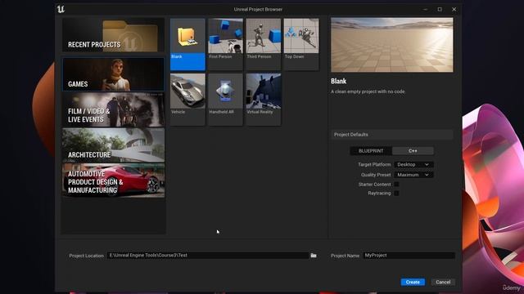
Task: Select the Architecture category
Action: [x=113, y=145]
